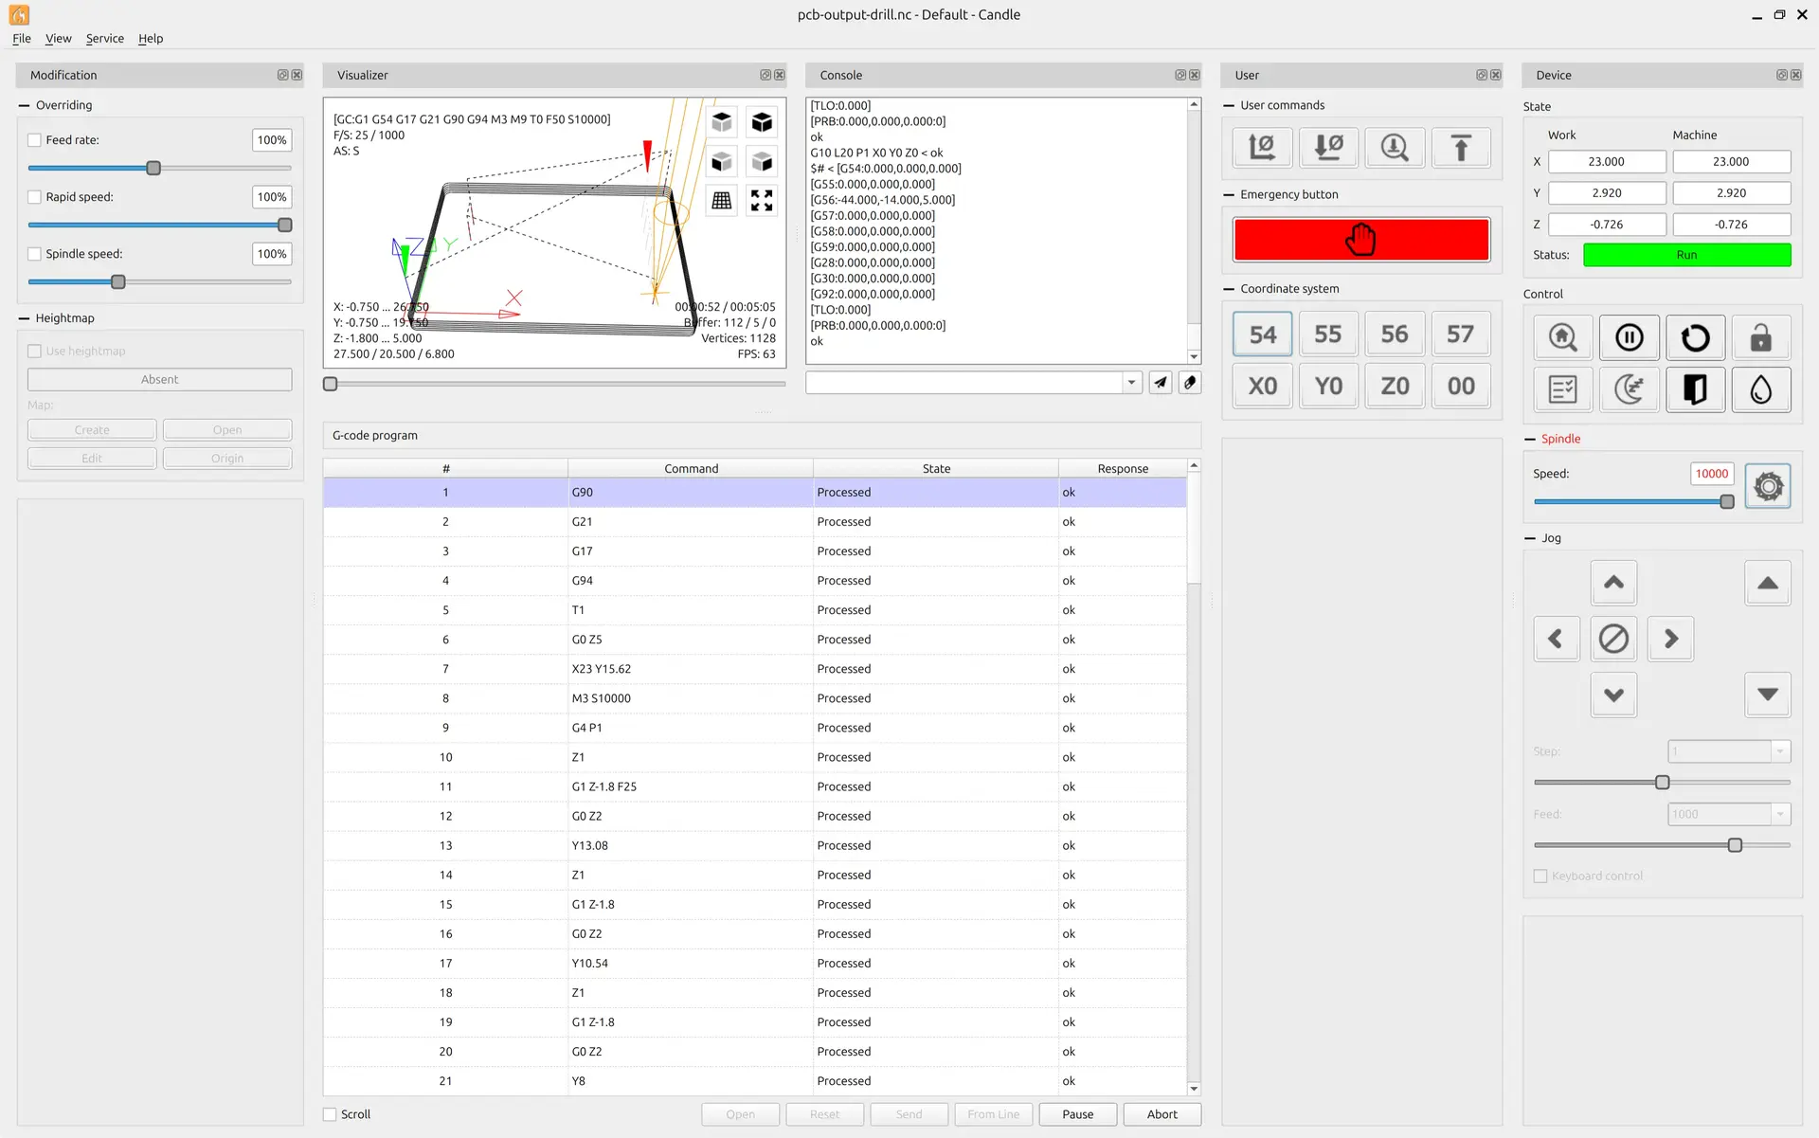Open the Service menu

[x=104, y=39]
